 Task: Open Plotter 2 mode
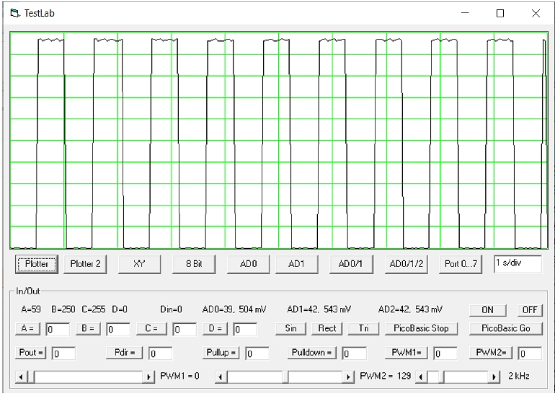coord(85,264)
